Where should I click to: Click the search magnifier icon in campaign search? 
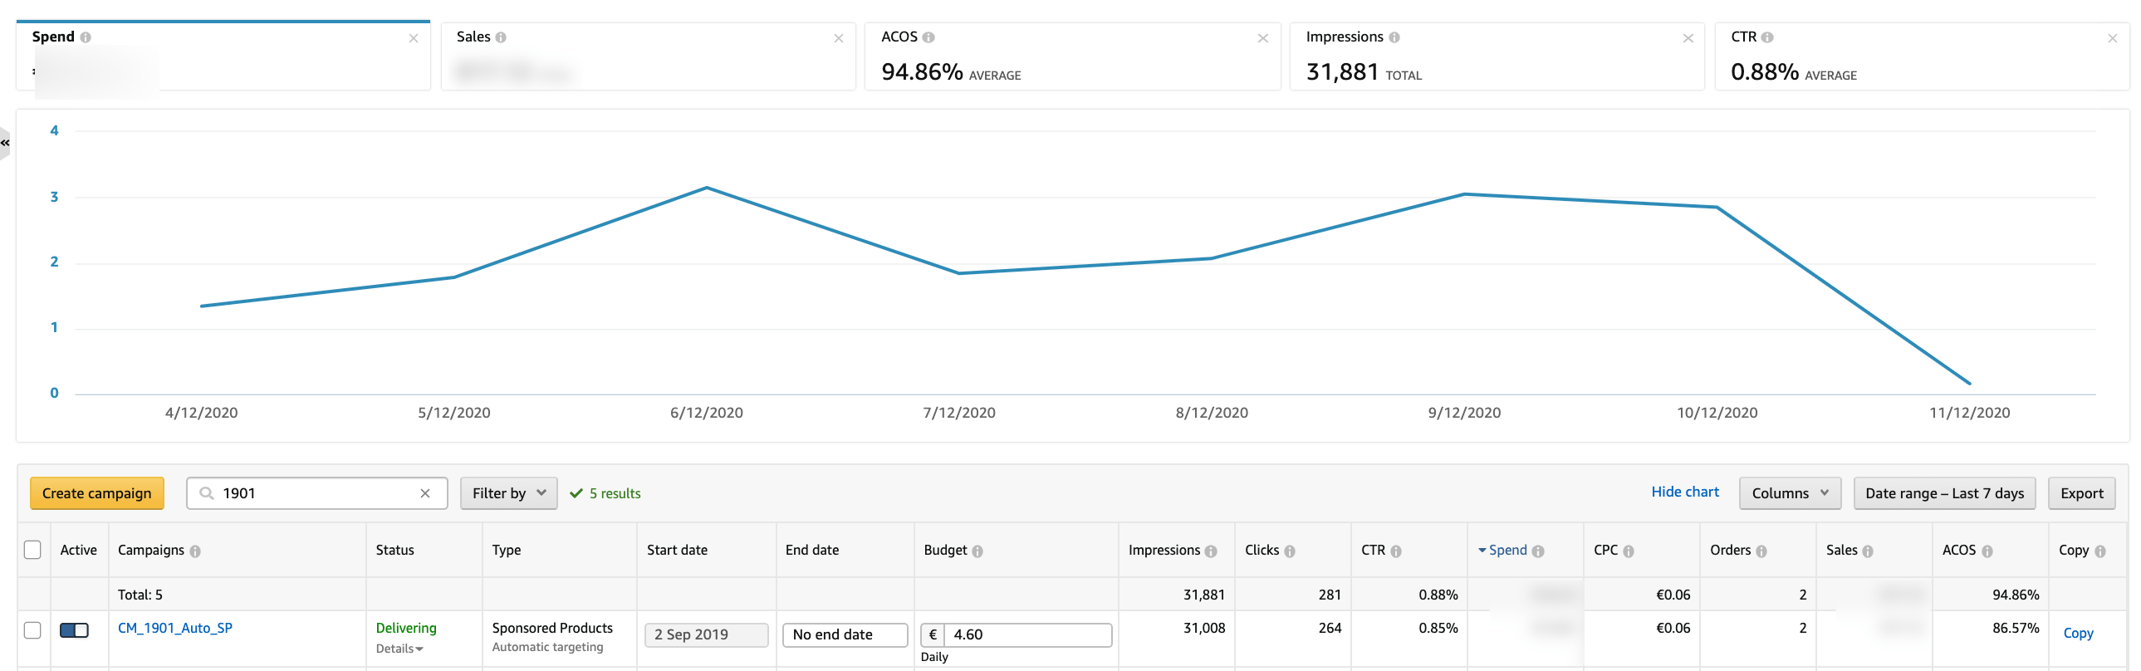206,493
